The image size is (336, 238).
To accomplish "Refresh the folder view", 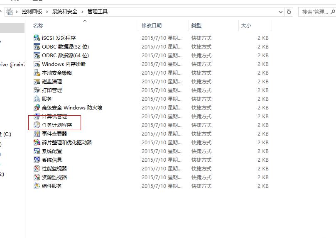I will coord(289,12).
